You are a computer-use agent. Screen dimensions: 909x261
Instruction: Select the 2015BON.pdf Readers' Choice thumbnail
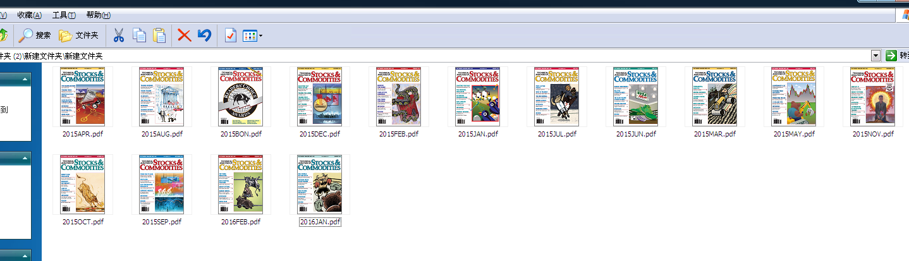[241, 96]
